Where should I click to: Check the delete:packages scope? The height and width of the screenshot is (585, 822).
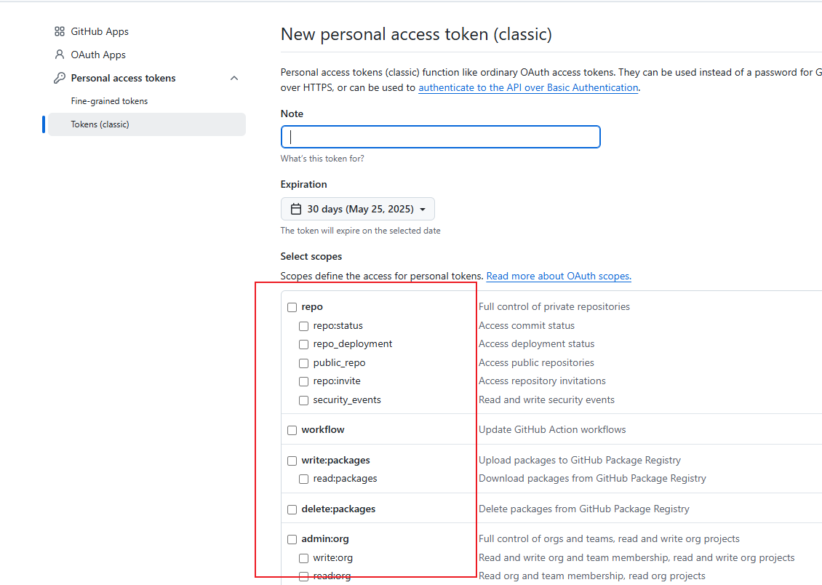(292, 509)
